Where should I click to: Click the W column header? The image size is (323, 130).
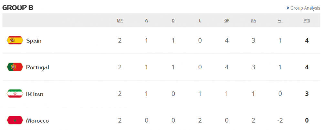[147, 21]
